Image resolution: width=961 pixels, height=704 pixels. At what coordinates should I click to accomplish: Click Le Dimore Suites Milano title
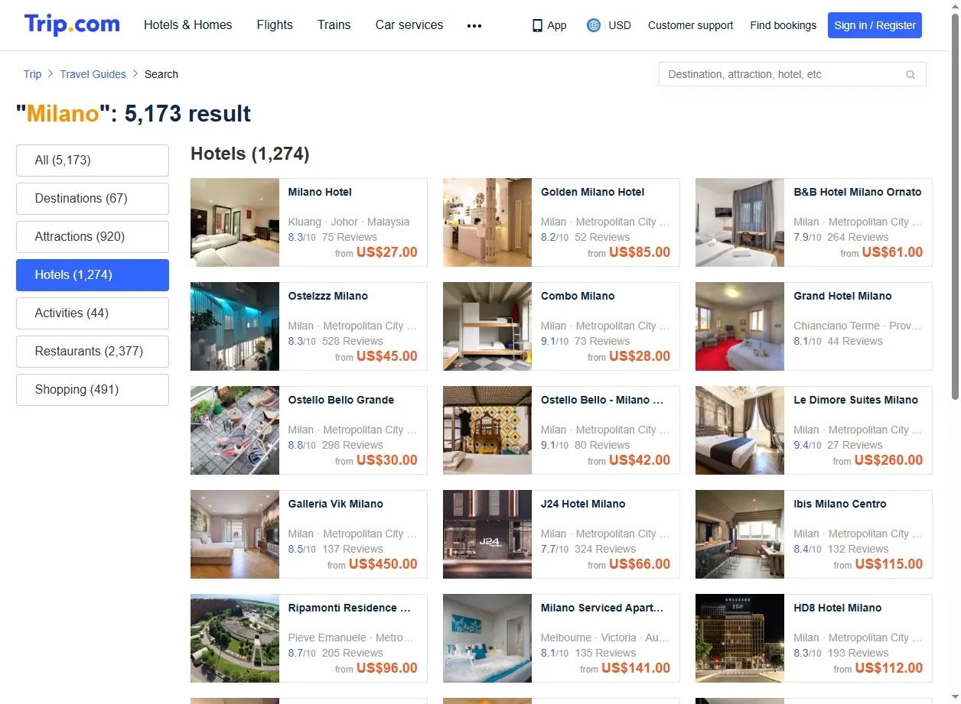pyautogui.click(x=855, y=400)
